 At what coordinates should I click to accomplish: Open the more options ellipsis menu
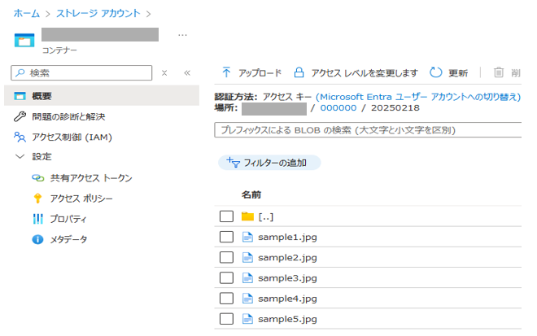182,35
